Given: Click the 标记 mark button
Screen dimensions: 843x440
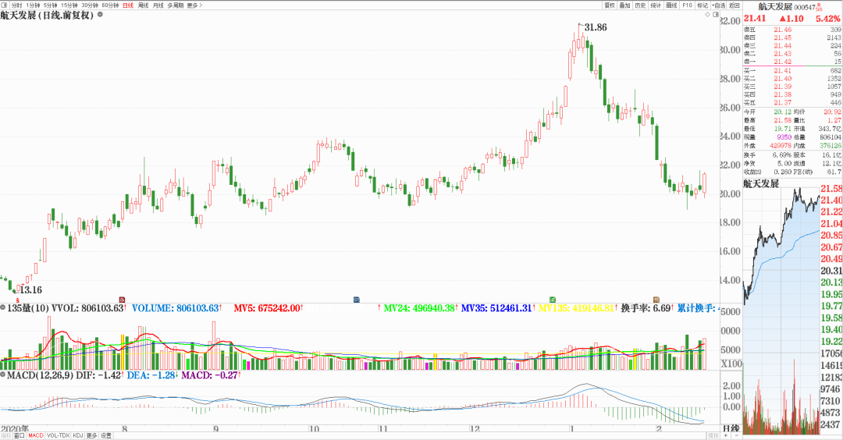Looking at the screenshot, I should click(x=702, y=5).
